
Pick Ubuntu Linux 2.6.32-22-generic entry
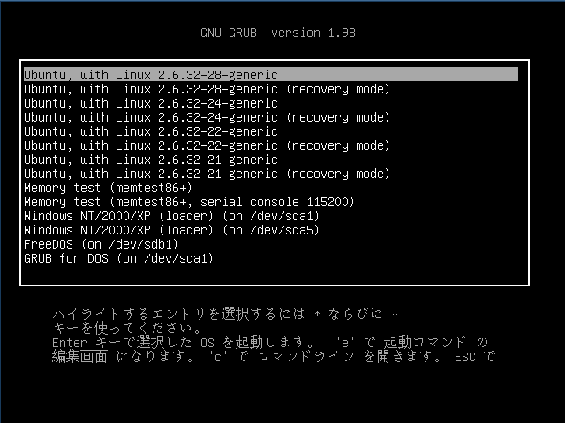click(x=151, y=131)
